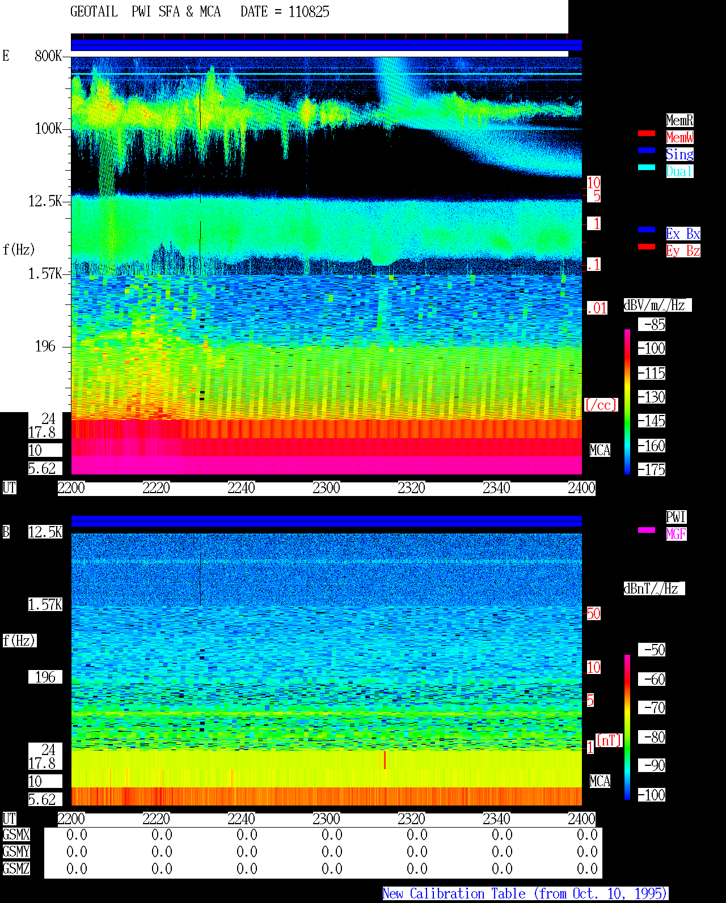Click the 2340 tick on upper UT axis

496,488
